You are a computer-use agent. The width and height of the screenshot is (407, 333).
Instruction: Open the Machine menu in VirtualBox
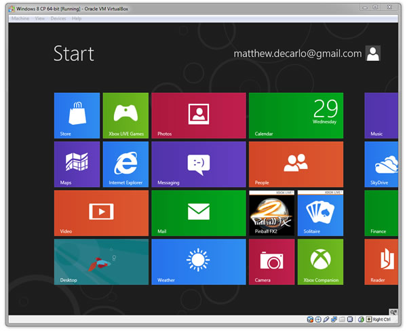click(x=20, y=18)
